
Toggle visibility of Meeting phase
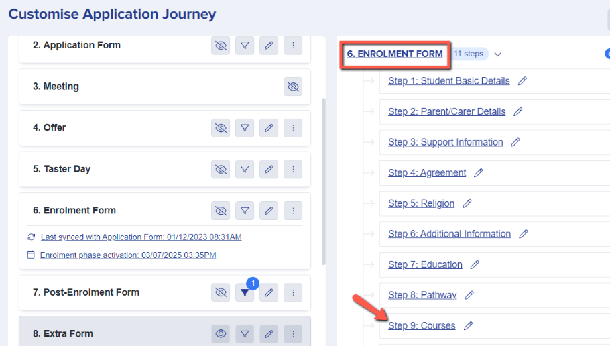click(x=293, y=87)
